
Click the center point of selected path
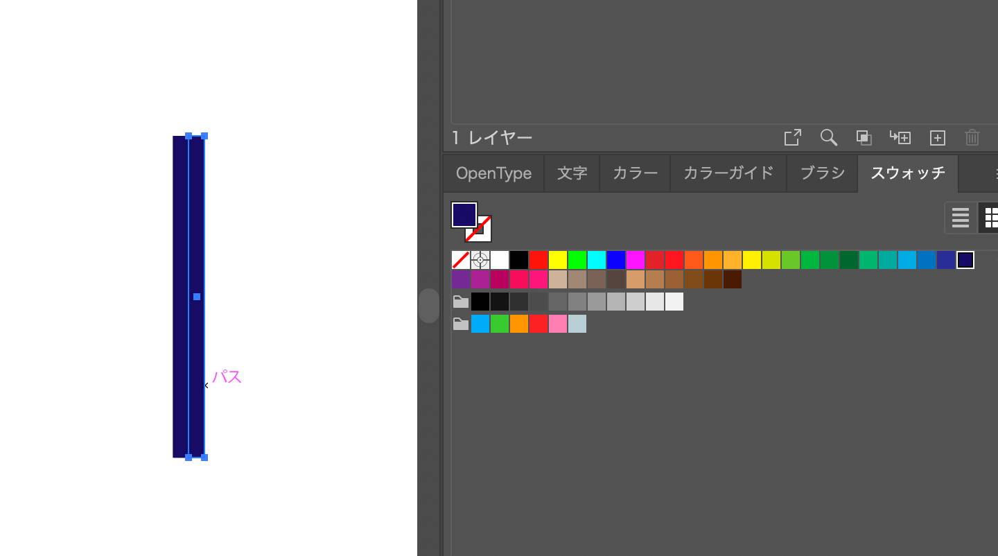(197, 297)
